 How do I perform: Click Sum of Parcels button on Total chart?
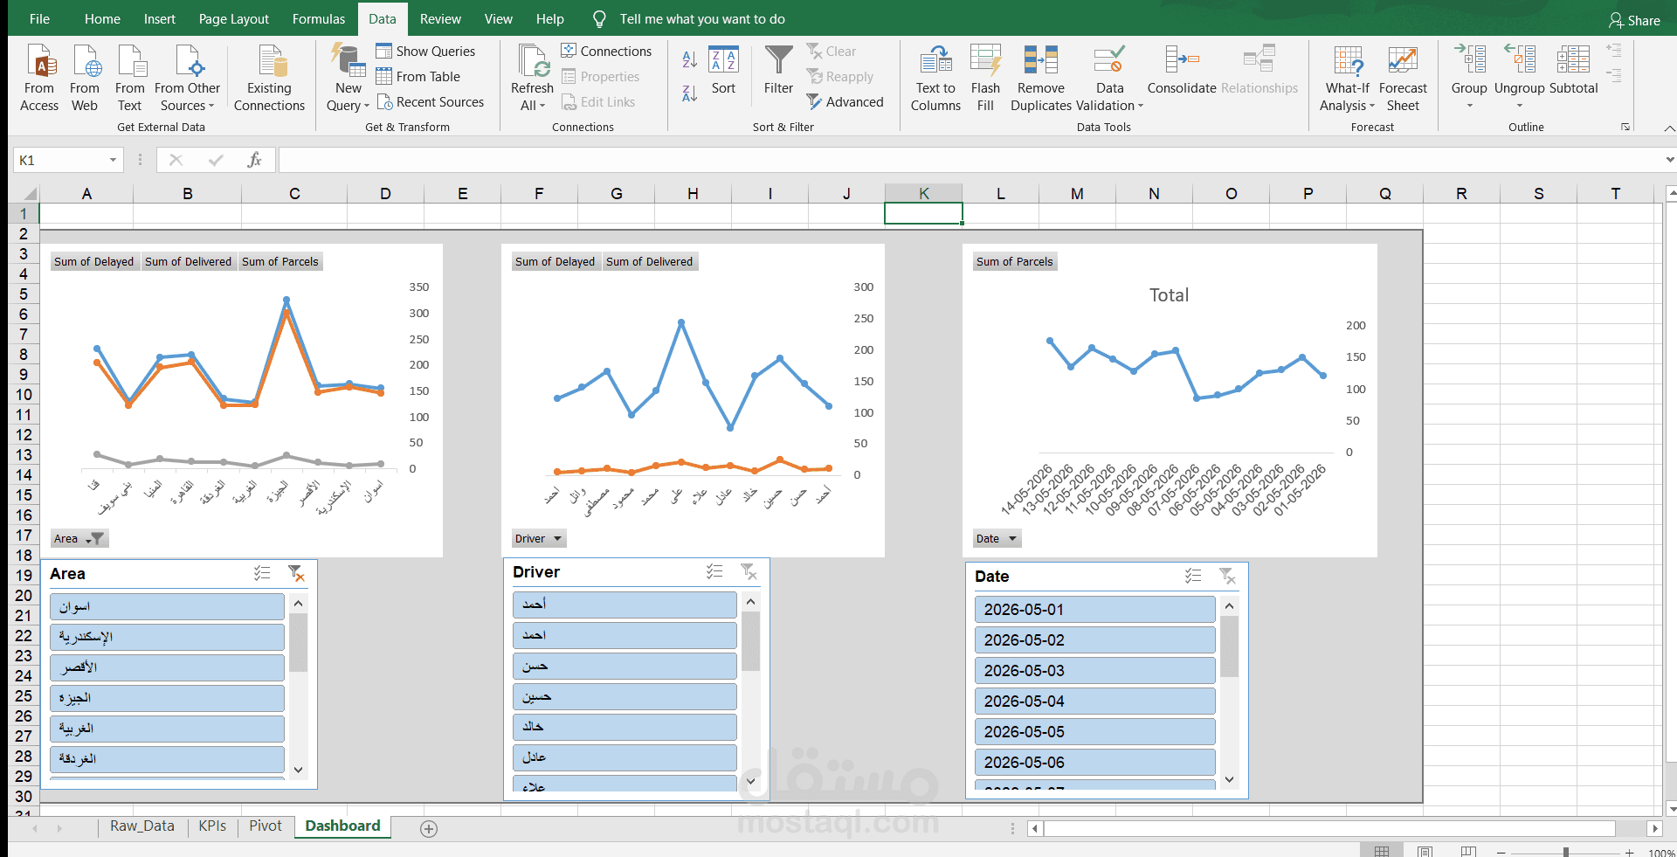pyautogui.click(x=1014, y=262)
